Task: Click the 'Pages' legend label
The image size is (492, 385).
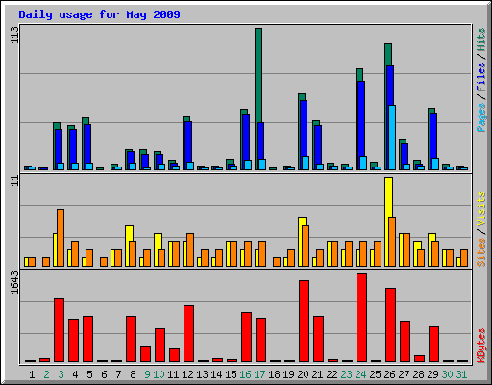Action: 481,117
